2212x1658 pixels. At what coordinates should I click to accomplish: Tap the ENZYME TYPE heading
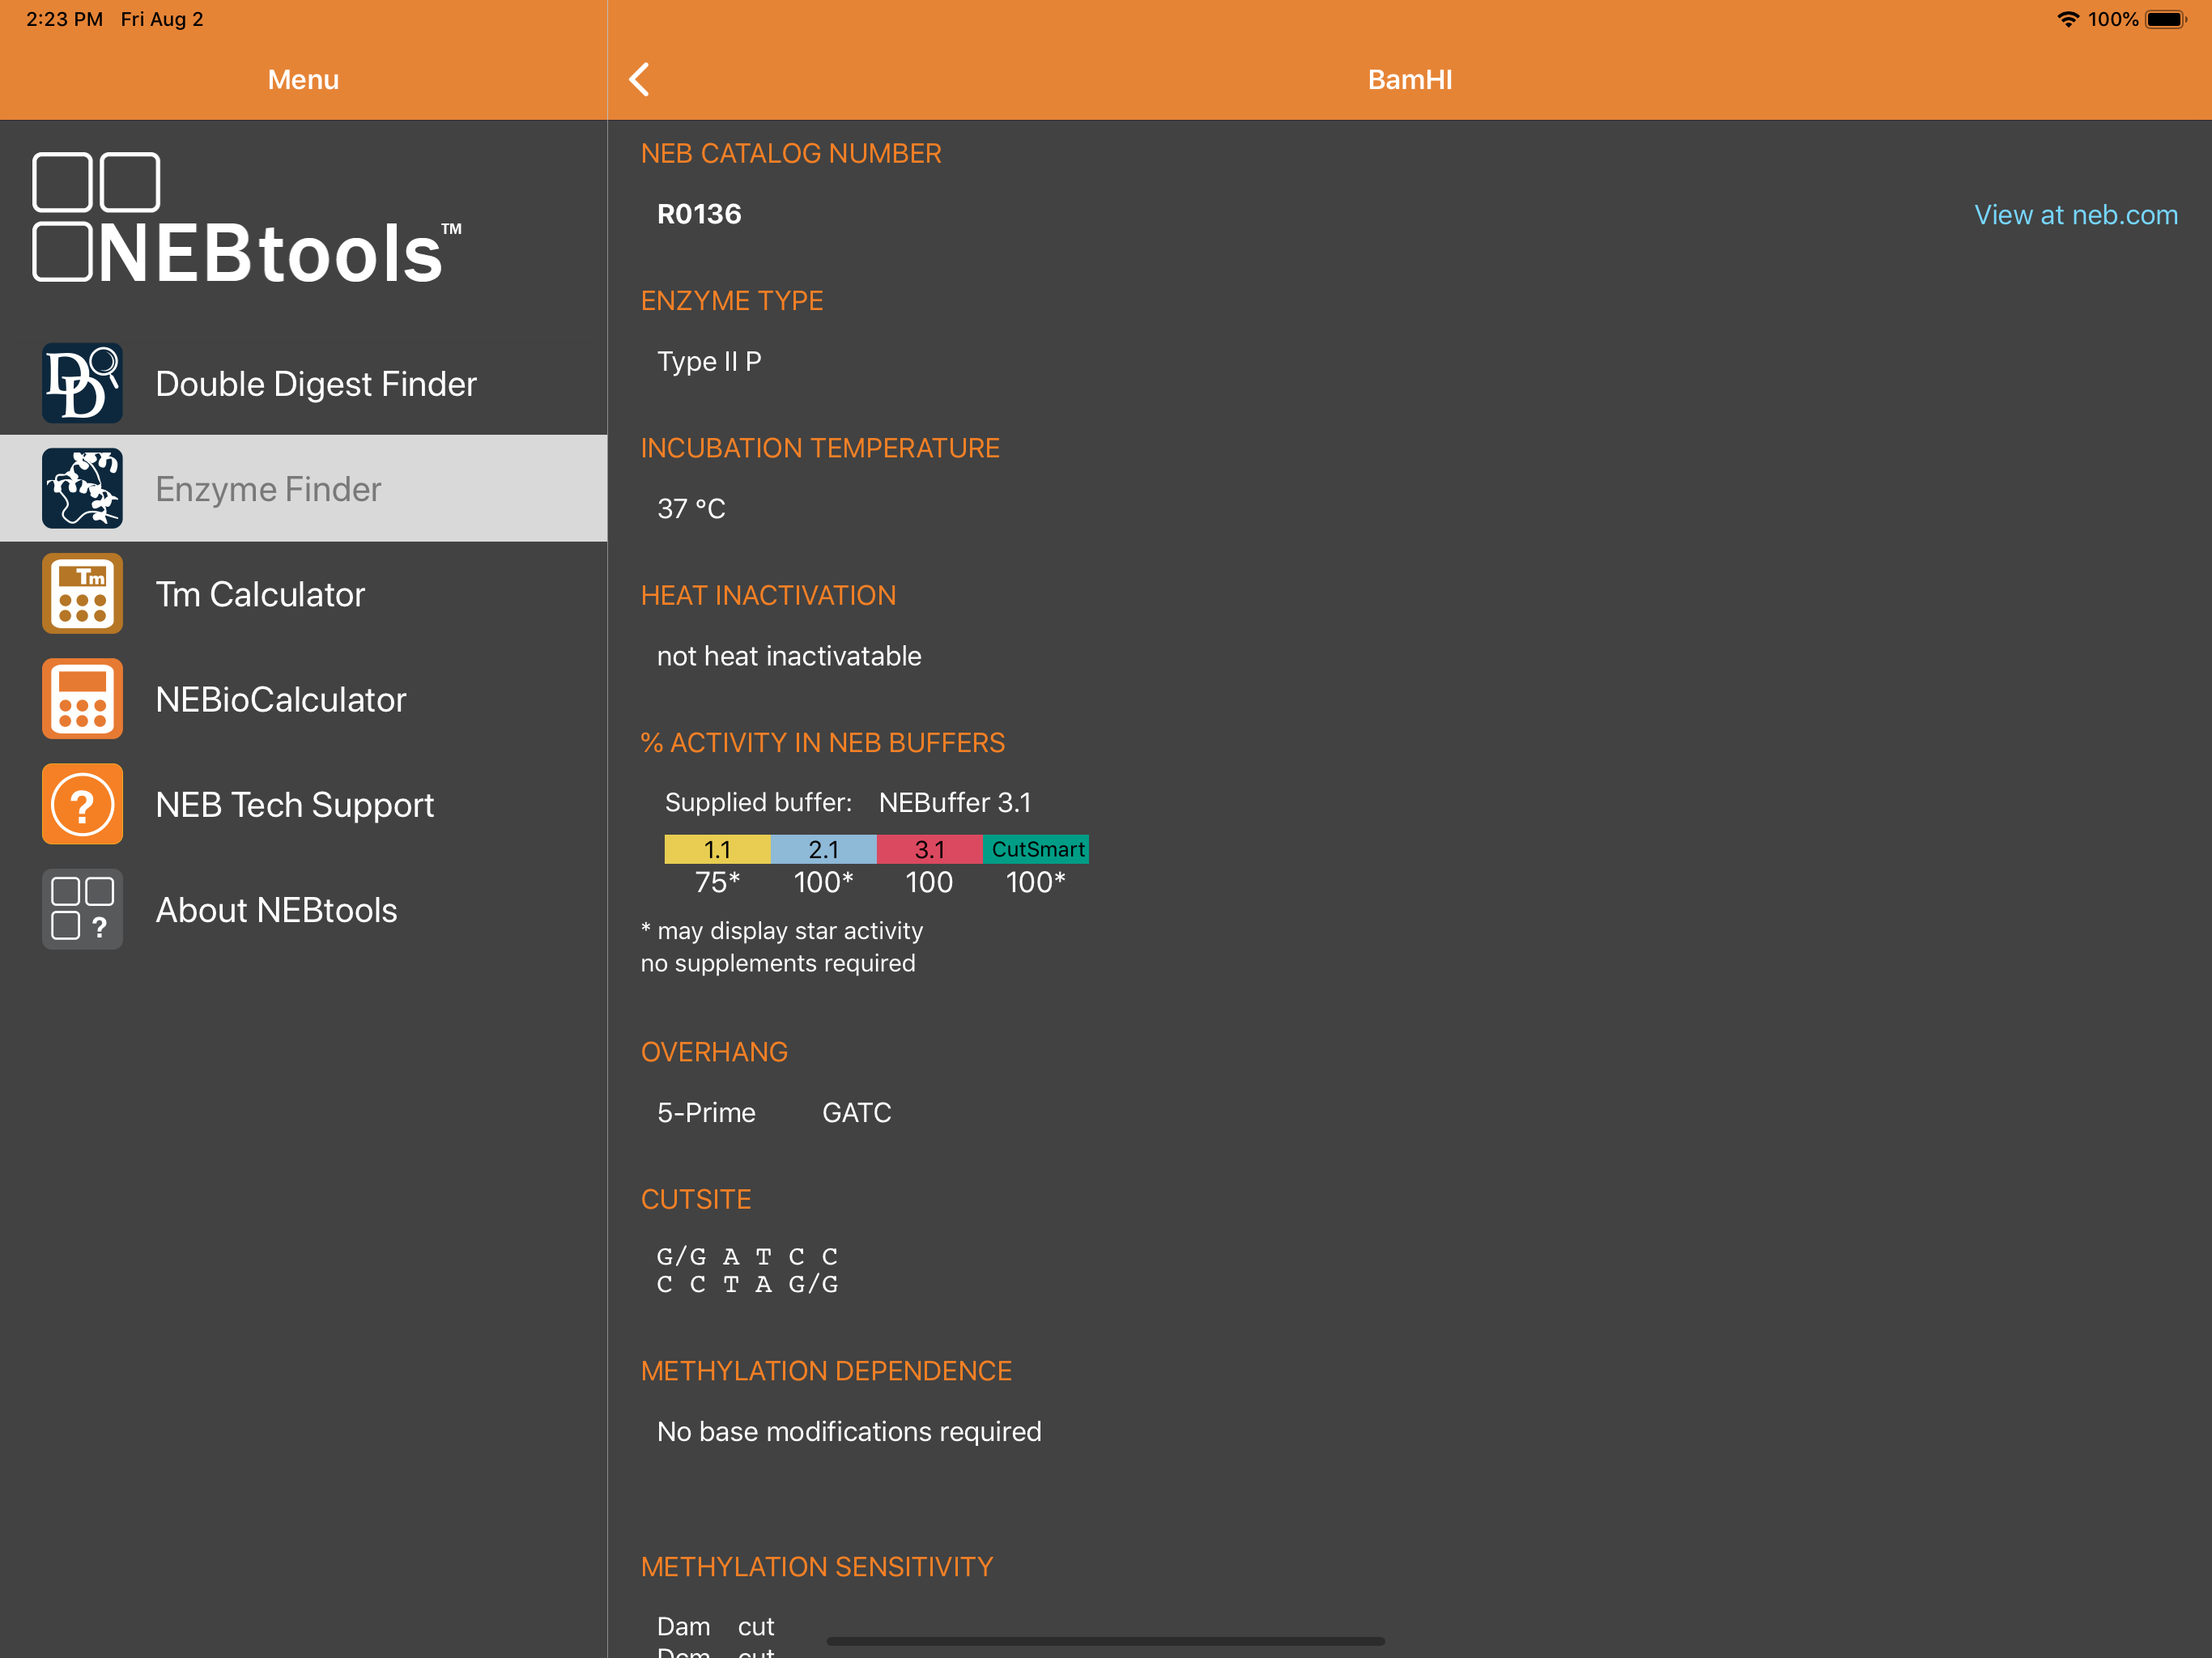click(x=732, y=300)
